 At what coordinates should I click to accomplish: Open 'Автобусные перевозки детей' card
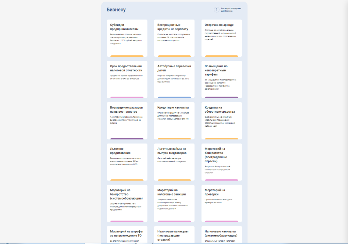click(174, 79)
